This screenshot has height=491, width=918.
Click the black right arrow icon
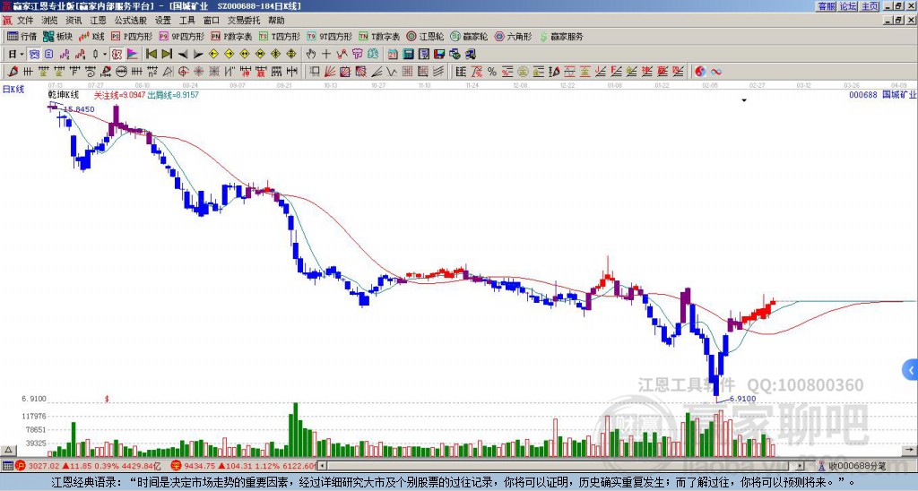click(x=198, y=55)
